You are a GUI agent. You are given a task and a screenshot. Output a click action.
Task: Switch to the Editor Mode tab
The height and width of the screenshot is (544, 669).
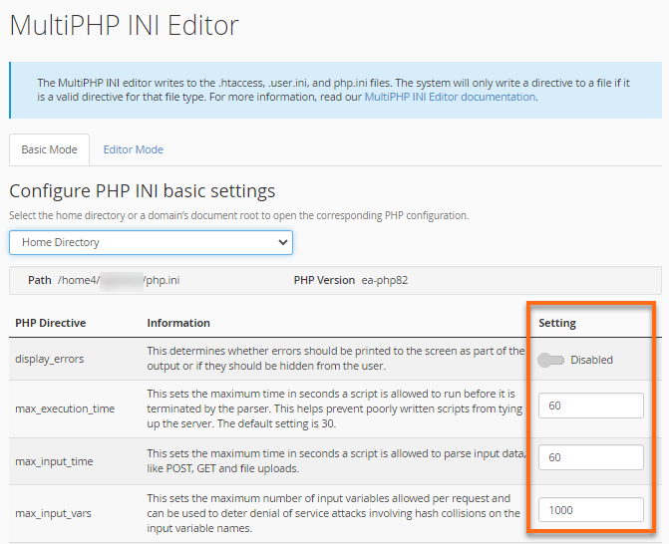pyautogui.click(x=134, y=149)
